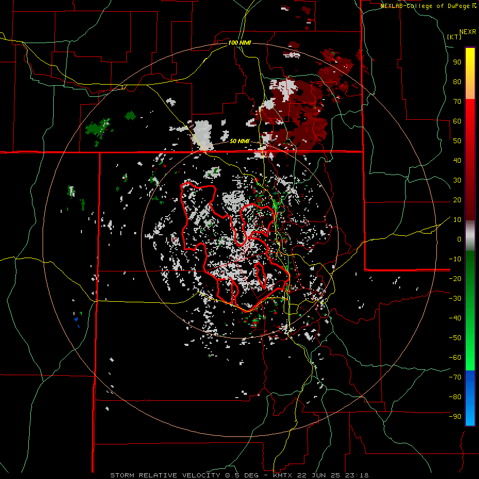This screenshot has width=479, height=479.
Task: Click the NEXR label above color bar
Action: point(468,32)
